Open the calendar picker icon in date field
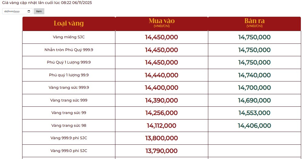Image resolution: width=303 pixels, height=159 pixels. (x=29, y=11)
